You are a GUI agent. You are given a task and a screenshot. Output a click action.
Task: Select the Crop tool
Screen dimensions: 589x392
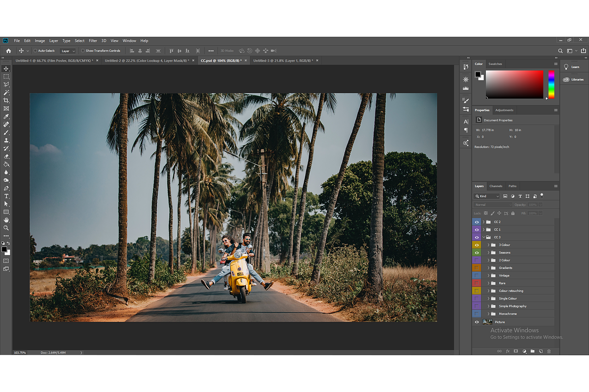6,100
